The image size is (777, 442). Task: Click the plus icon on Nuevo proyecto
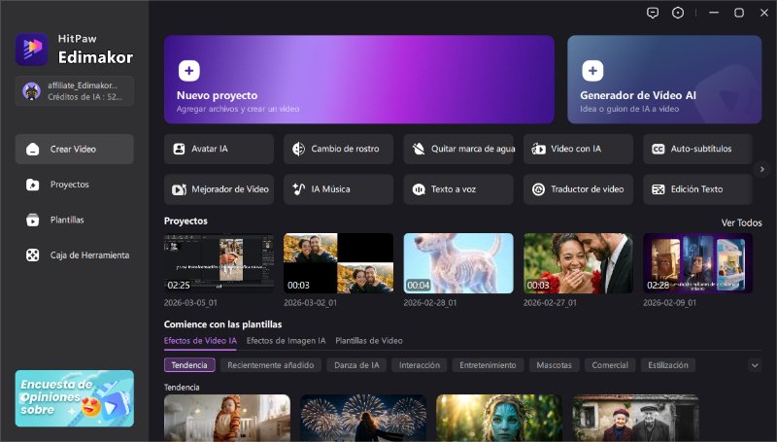click(188, 71)
